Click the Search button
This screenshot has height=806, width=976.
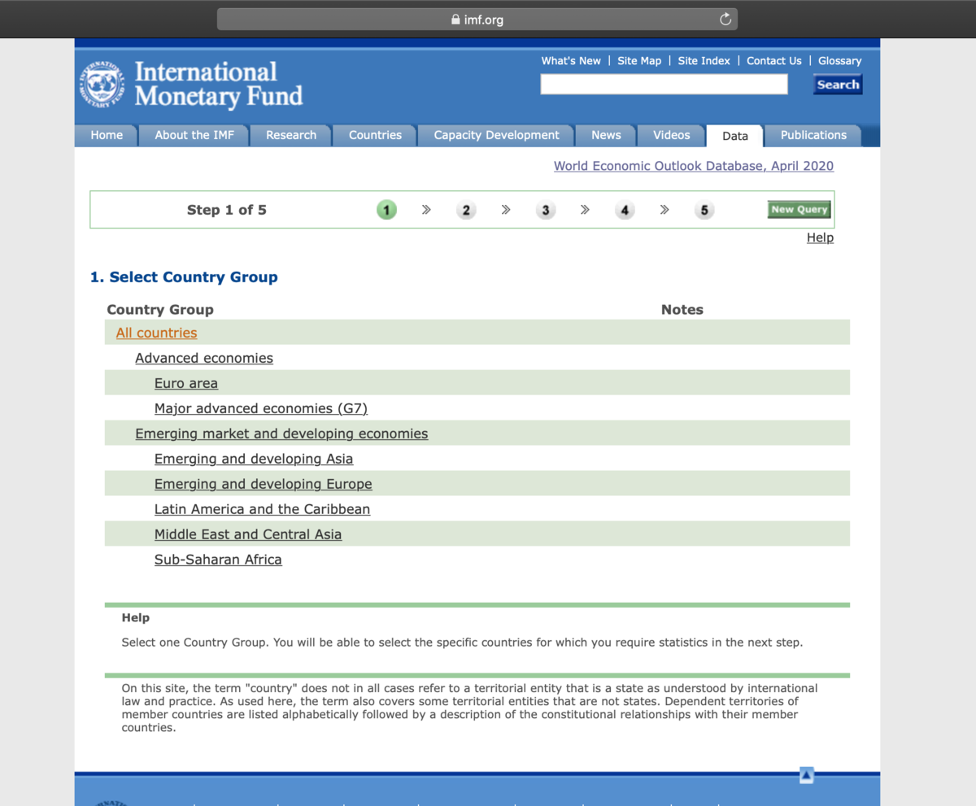tap(838, 85)
